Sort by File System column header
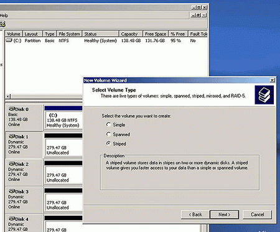 [x=69, y=34]
